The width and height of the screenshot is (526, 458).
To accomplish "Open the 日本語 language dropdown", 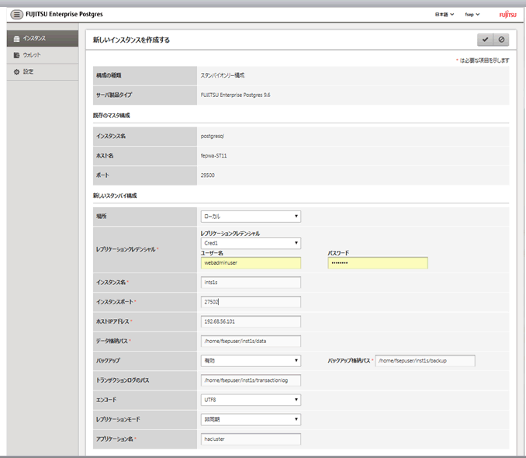I will (x=445, y=15).
